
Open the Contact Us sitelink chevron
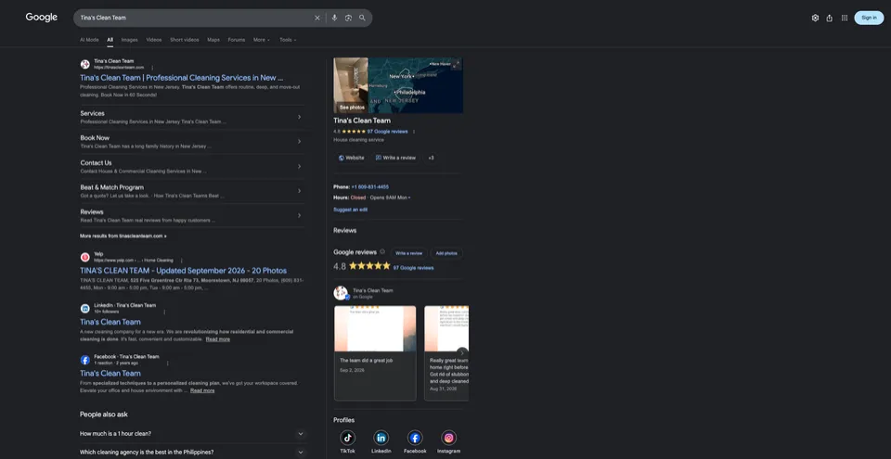tap(300, 166)
